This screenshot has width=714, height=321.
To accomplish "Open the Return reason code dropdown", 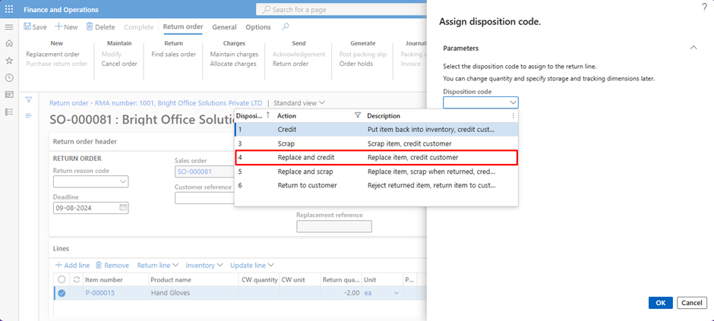I will (x=123, y=181).
